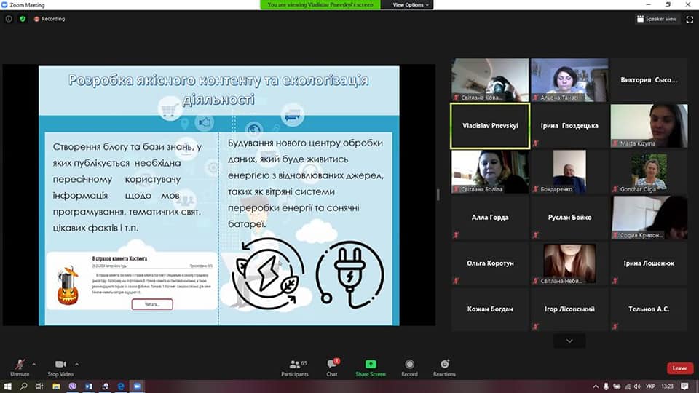This screenshot has width=699, height=393.
Task: Open video options arrow next to Stop Video
Action: tap(77, 364)
